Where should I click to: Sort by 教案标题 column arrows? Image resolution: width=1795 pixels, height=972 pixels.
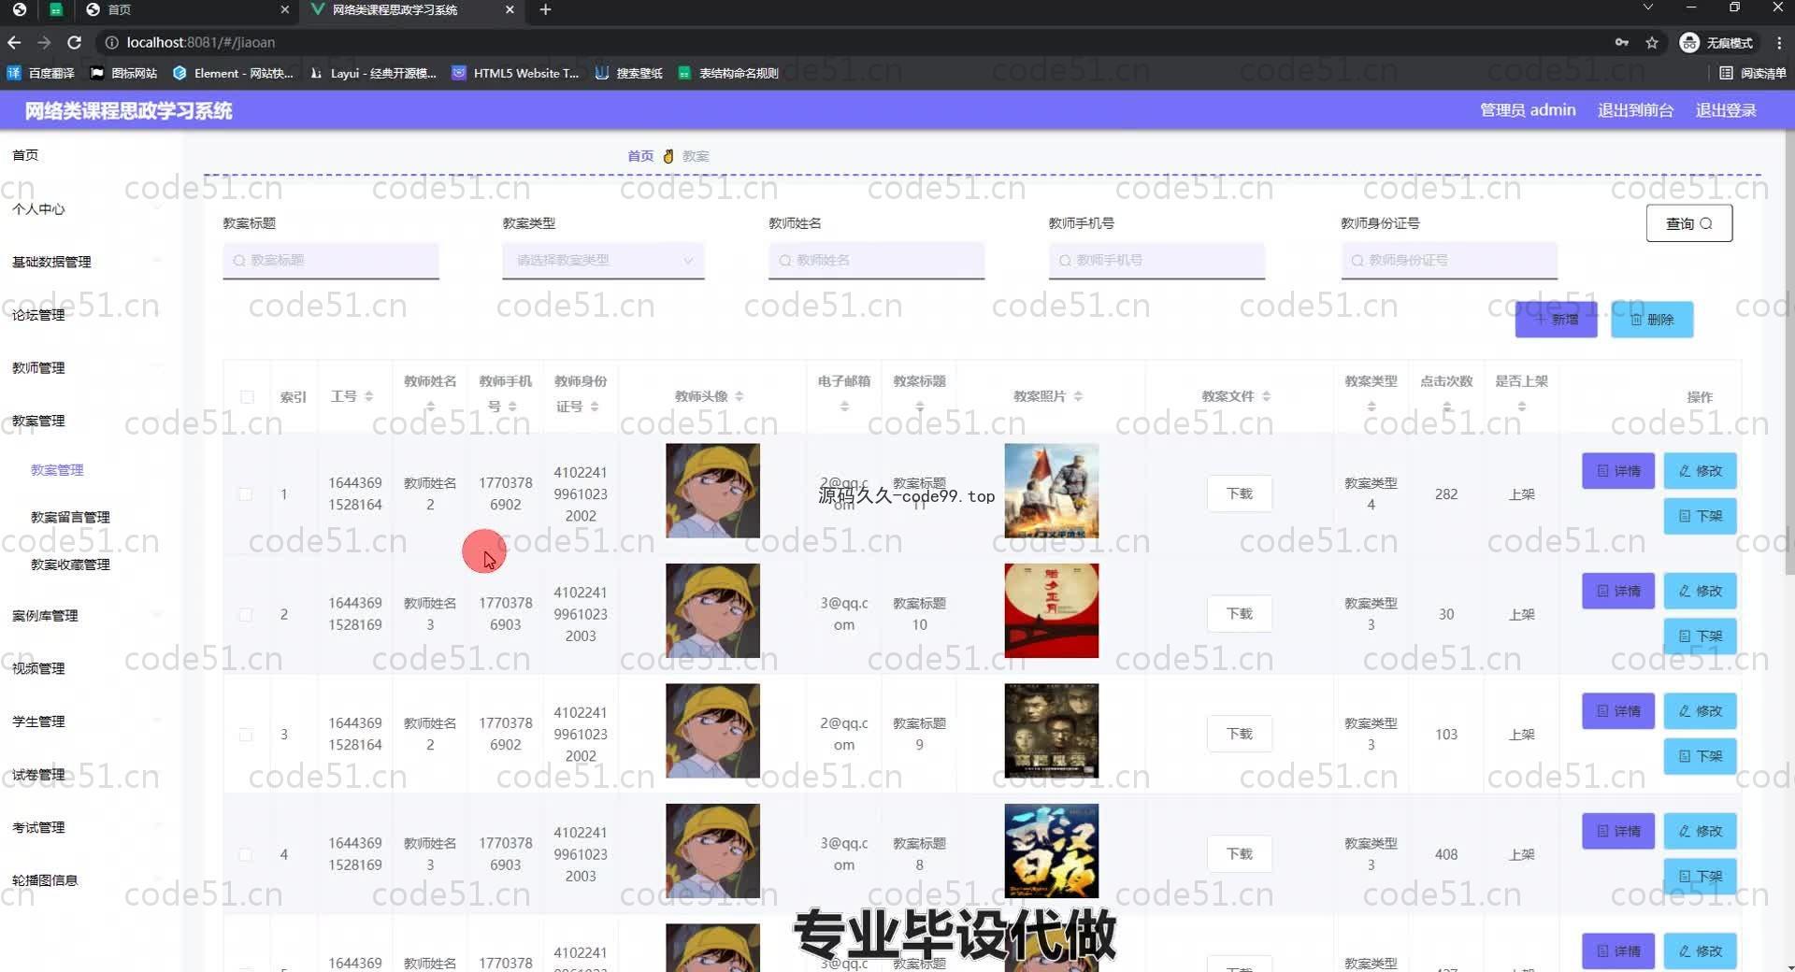pos(920,407)
